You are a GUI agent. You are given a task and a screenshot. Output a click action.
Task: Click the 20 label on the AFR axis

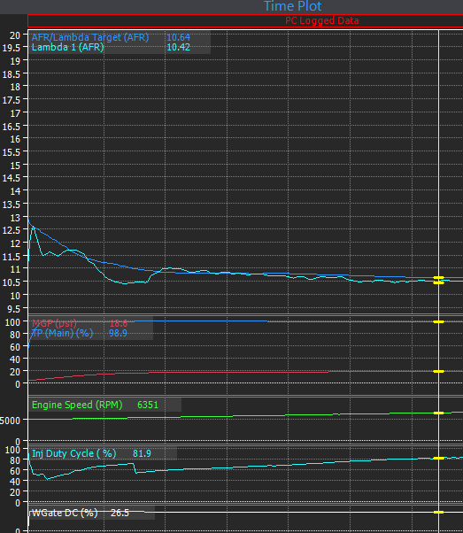pos(15,35)
